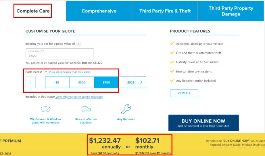Screen dimensions: 265x156
Task: Click the View All features button
Action: (184, 93)
